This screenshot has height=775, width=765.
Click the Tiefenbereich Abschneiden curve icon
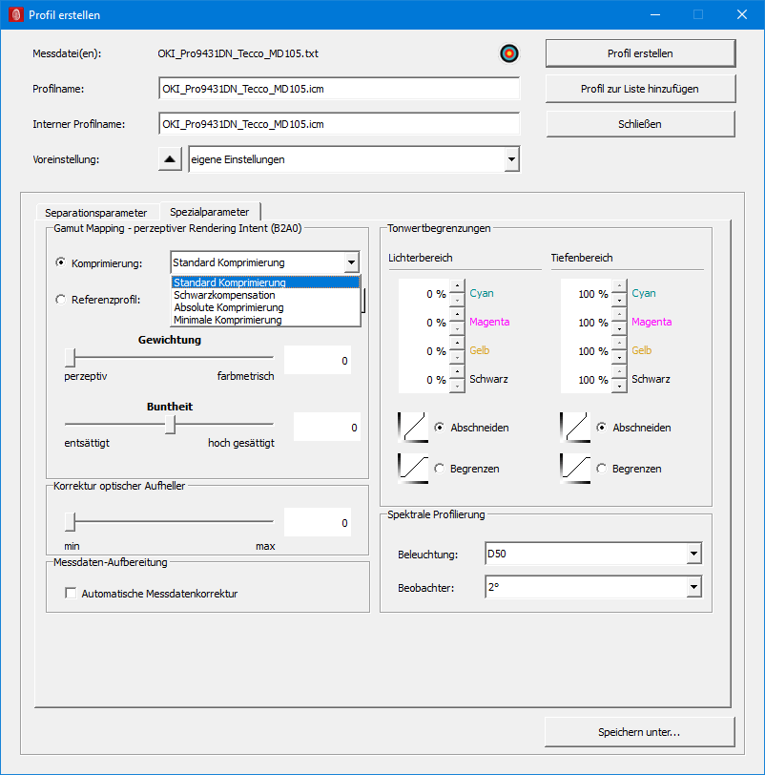click(573, 427)
